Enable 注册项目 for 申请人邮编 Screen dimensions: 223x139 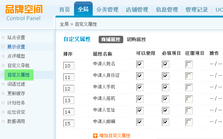coord(189,122)
